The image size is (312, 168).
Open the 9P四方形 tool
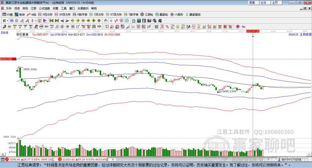click(x=63, y=15)
